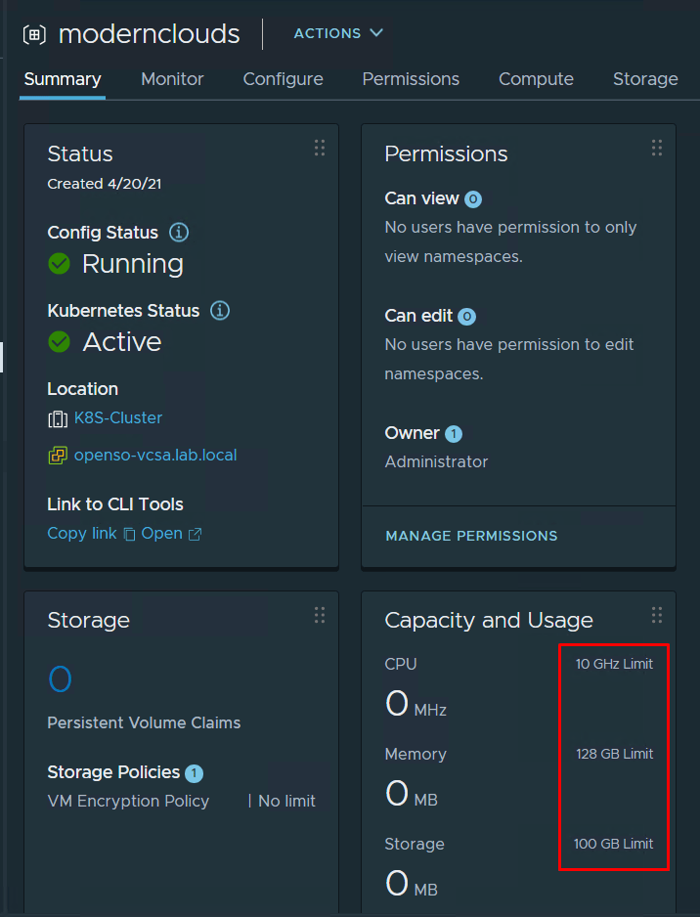Click the drag handle on Permissions card
Screen dimensions: 700x917
[x=656, y=148]
